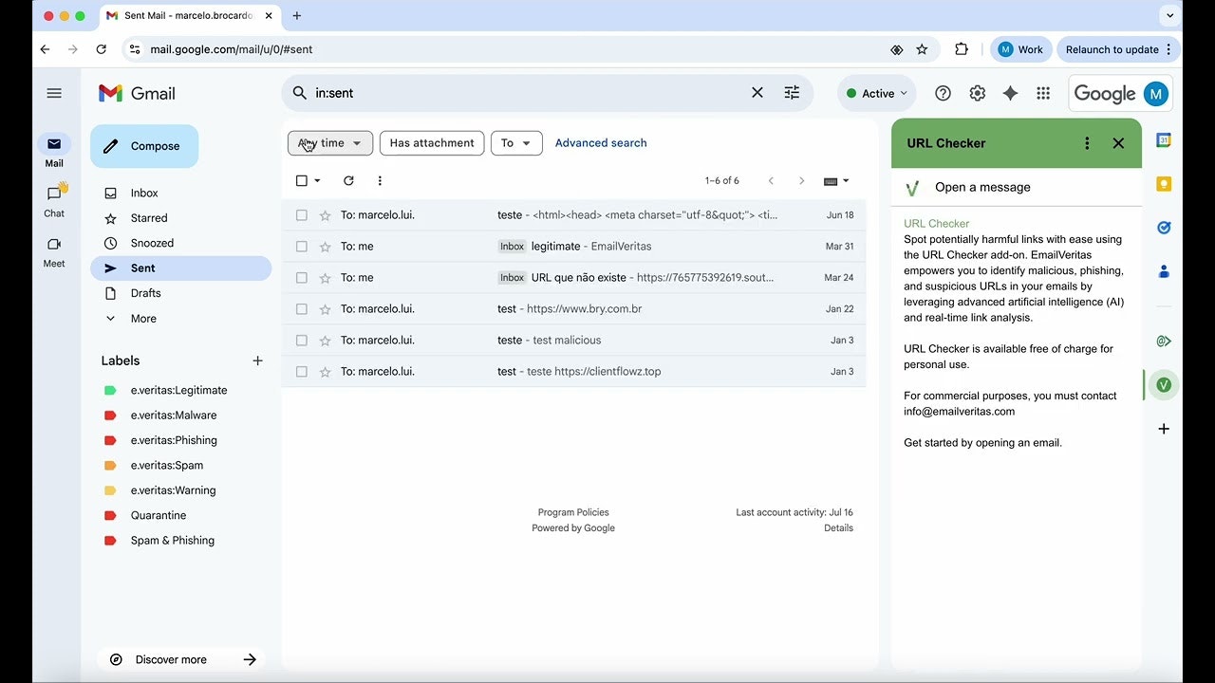Open the Mail section in the side rail
This screenshot has height=683, width=1215.
pos(54,151)
